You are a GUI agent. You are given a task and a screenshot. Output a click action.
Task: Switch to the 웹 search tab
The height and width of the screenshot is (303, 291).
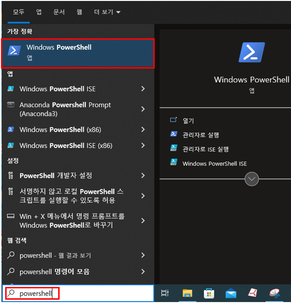pyautogui.click(x=79, y=12)
